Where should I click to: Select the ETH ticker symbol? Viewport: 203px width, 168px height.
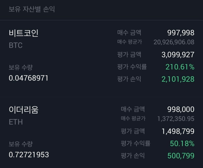coord(16,122)
